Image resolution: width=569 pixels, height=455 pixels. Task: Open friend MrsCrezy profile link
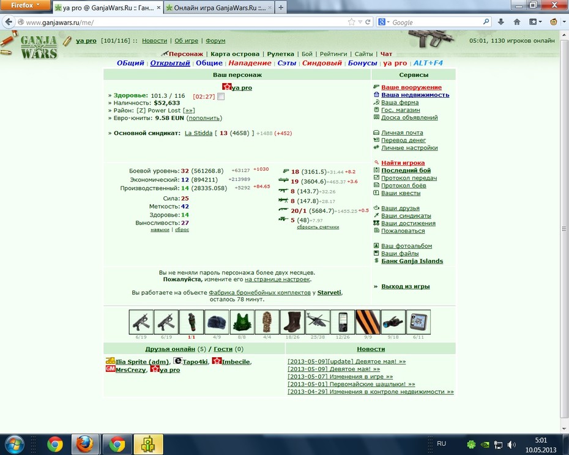click(x=131, y=370)
